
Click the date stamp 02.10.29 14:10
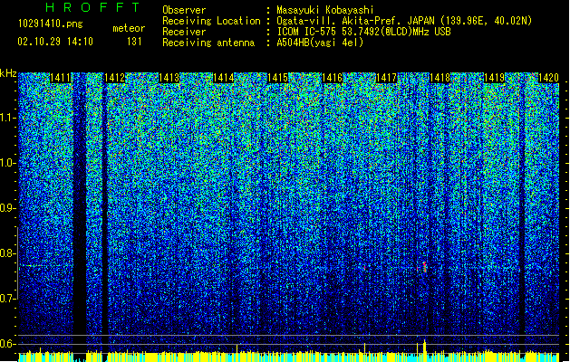(55, 42)
